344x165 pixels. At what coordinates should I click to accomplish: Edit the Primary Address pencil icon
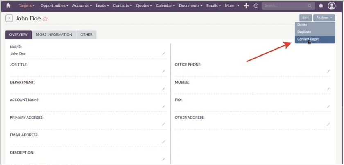(x=163, y=124)
